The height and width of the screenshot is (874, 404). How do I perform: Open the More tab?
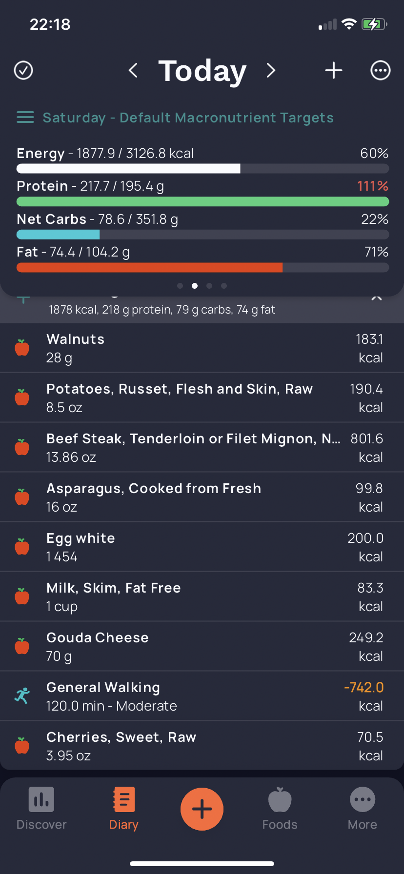tap(363, 809)
